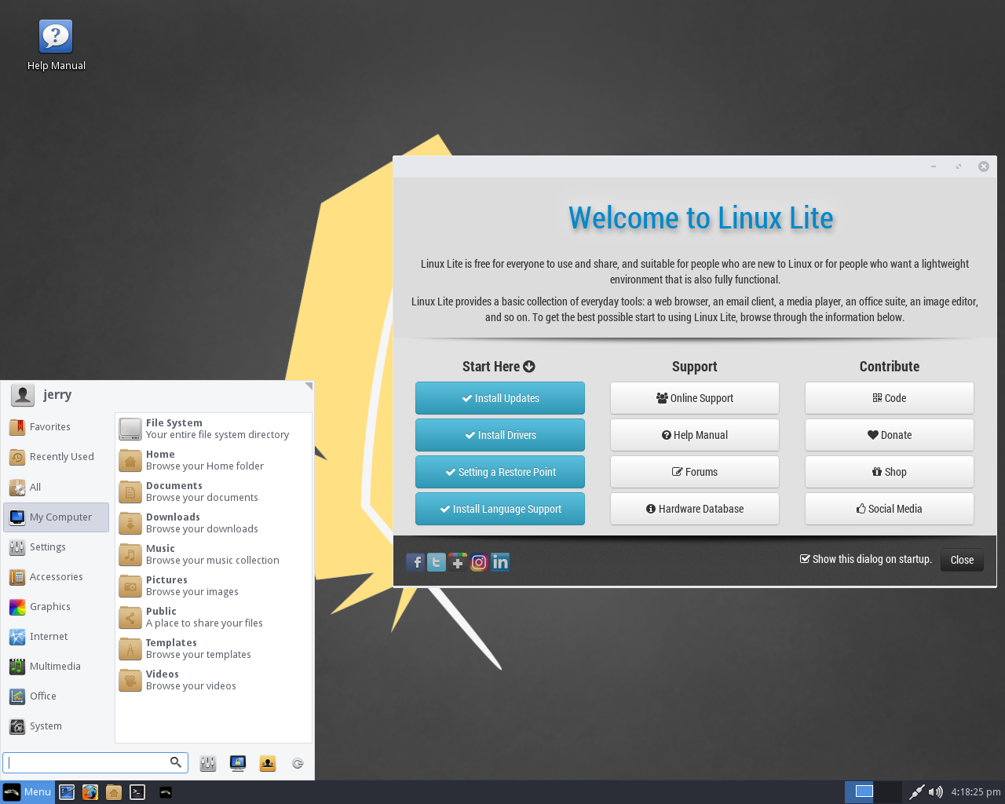Click the Instagram icon in Welcome dialog

tap(479, 561)
